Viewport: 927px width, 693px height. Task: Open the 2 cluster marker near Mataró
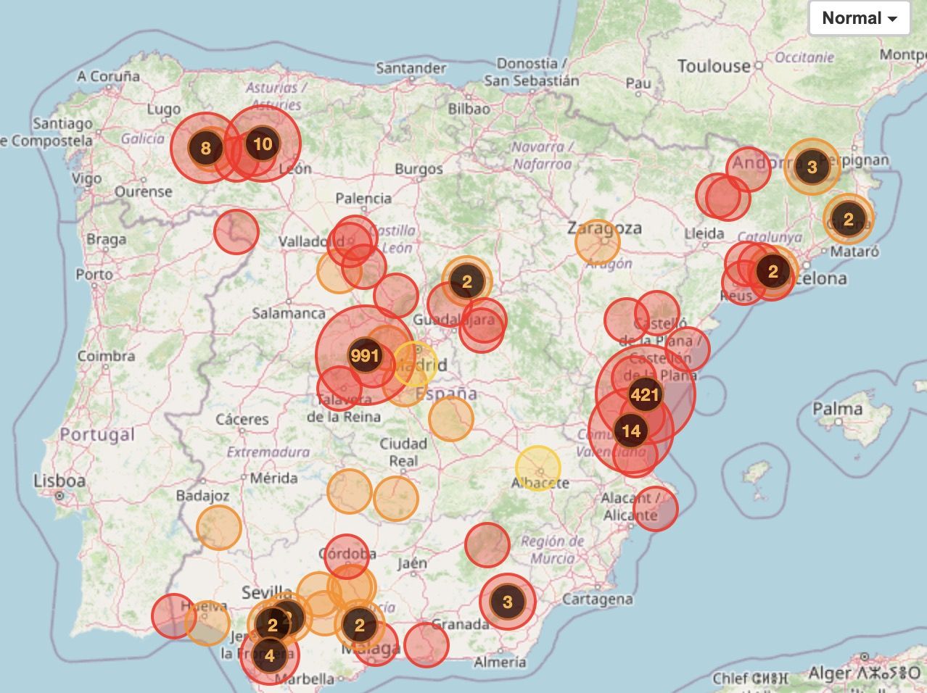pos(849,218)
